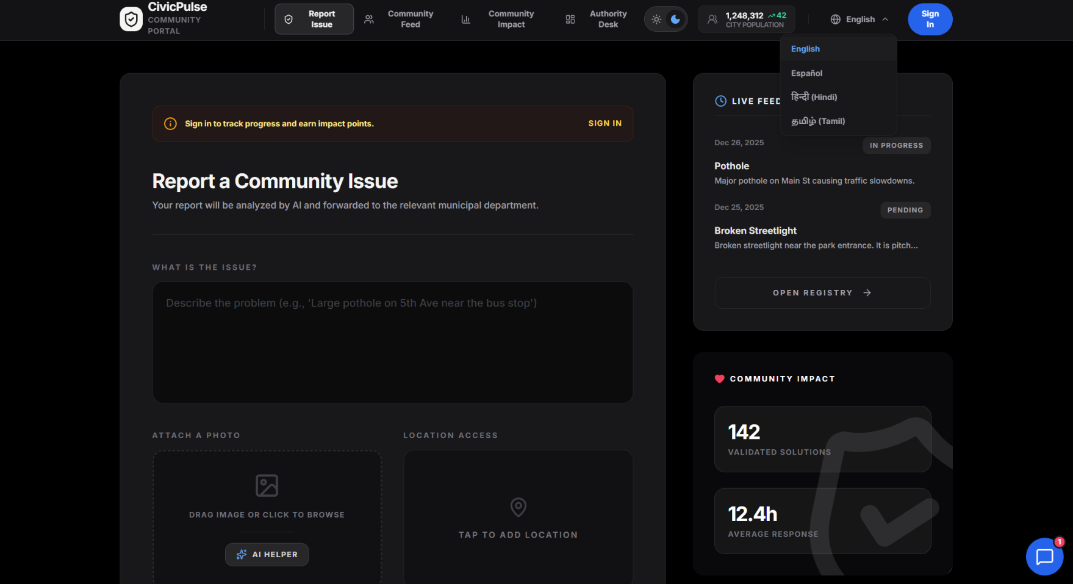Image resolution: width=1073 pixels, height=584 pixels.
Task: Click the Dec 26, 2025 date
Action: click(739, 143)
